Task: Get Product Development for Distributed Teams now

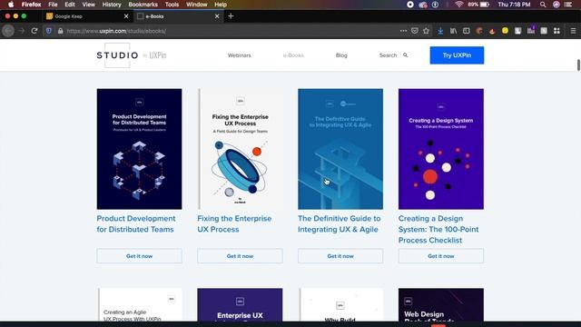Action: pyautogui.click(x=139, y=256)
